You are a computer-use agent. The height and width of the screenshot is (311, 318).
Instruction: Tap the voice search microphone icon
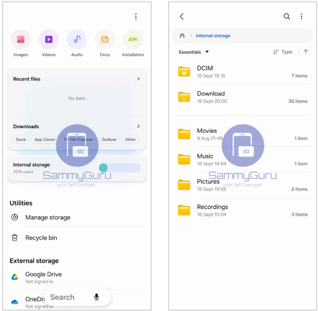(97, 297)
